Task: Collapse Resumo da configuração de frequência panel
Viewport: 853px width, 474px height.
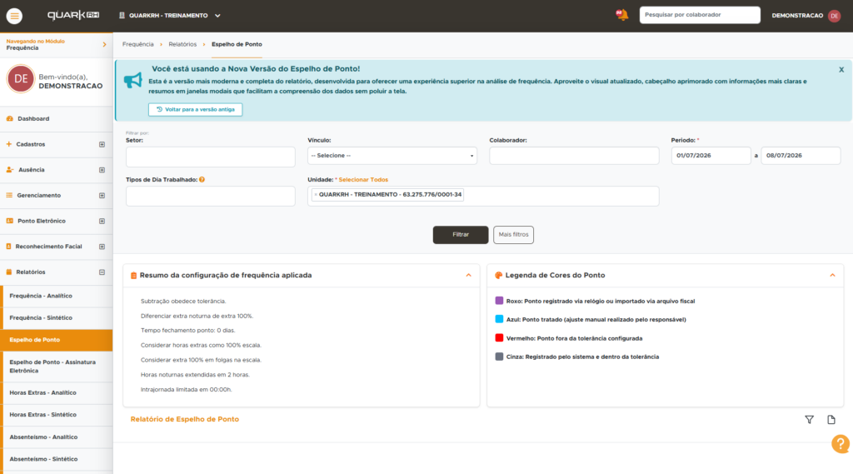Action: click(468, 276)
